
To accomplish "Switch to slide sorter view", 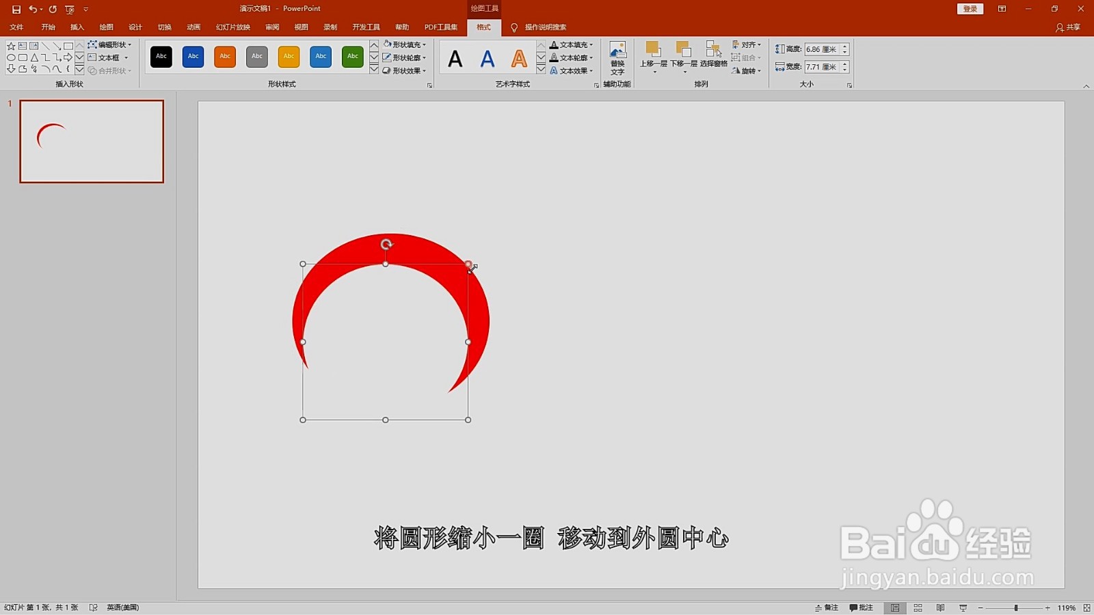I will [918, 607].
